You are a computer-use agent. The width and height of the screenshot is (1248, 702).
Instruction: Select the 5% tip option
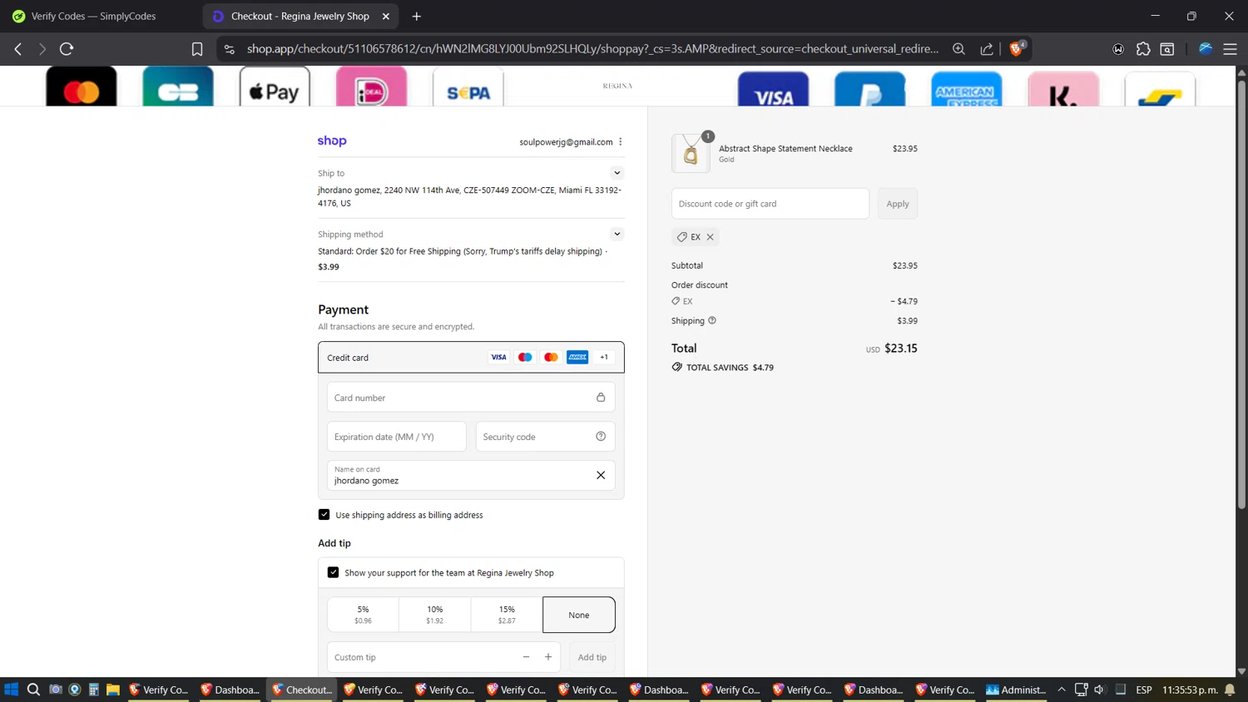click(x=363, y=614)
